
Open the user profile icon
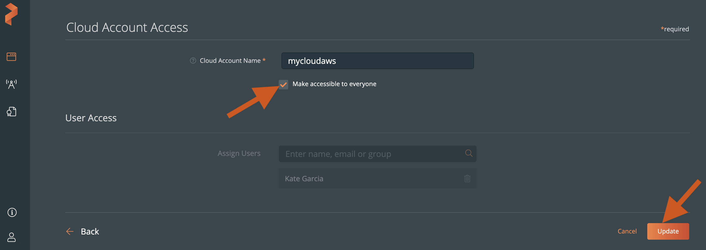[x=11, y=237]
